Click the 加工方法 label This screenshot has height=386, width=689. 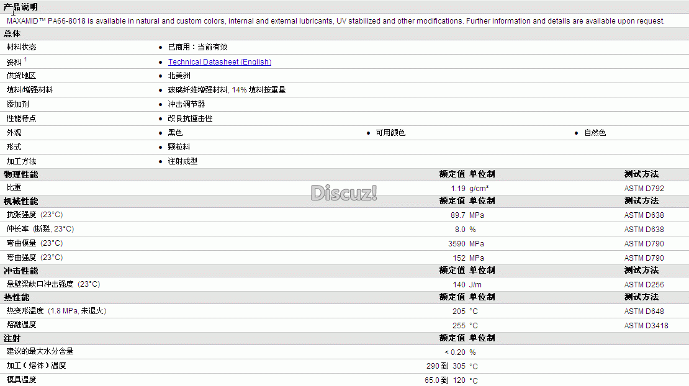22,161
